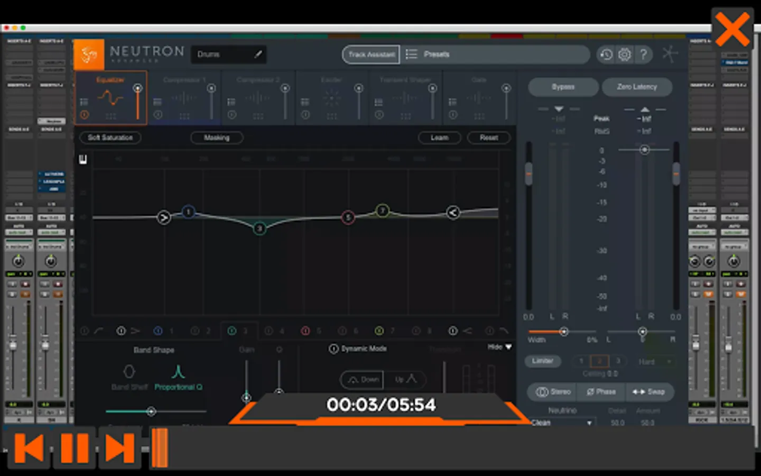Viewport: 761px width, 476px height.
Task: Toggle Gate module power button
Action: tap(452, 115)
